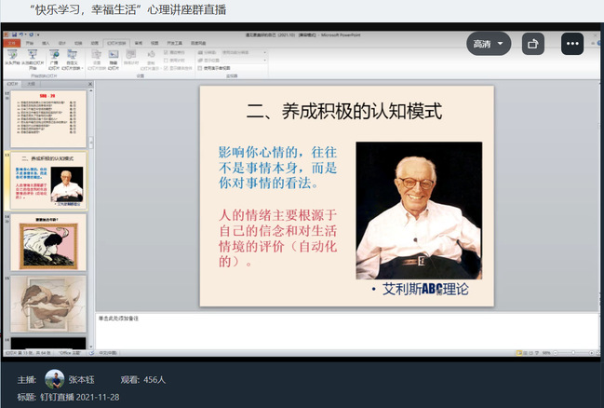Click the host avatar 张本钰
The width and height of the screenshot is (604, 408).
point(54,379)
